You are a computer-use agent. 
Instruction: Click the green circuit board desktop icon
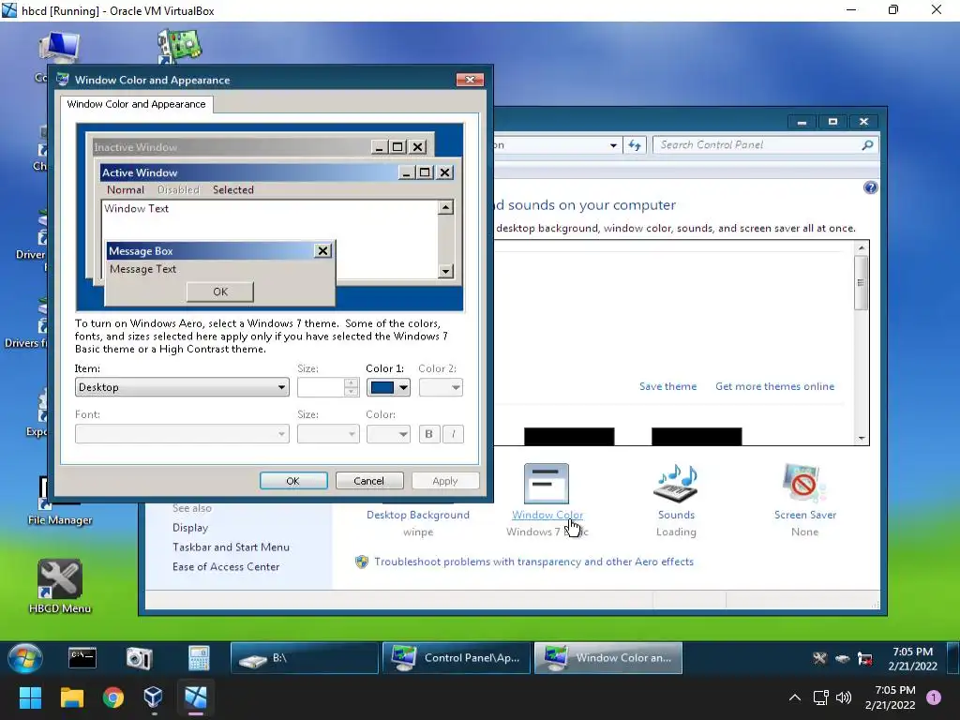[x=179, y=46]
